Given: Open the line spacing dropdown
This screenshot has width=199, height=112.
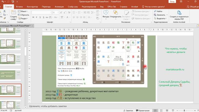Looking at the screenshot, I should click(93, 12).
